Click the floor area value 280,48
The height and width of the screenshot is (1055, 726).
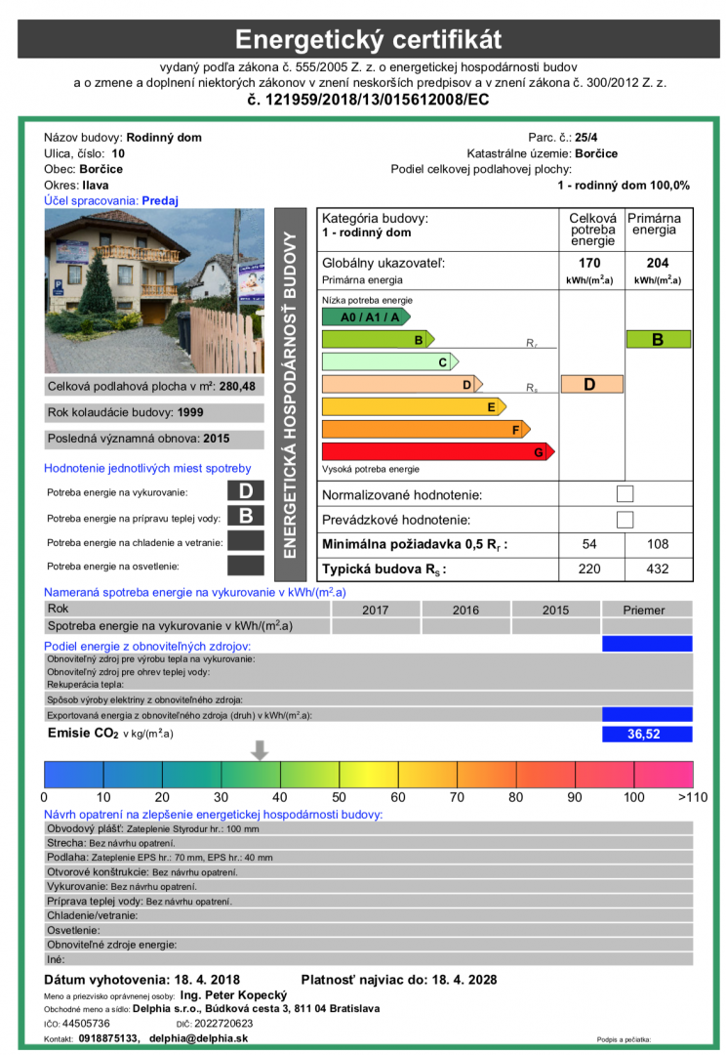(x=237, y=386)
